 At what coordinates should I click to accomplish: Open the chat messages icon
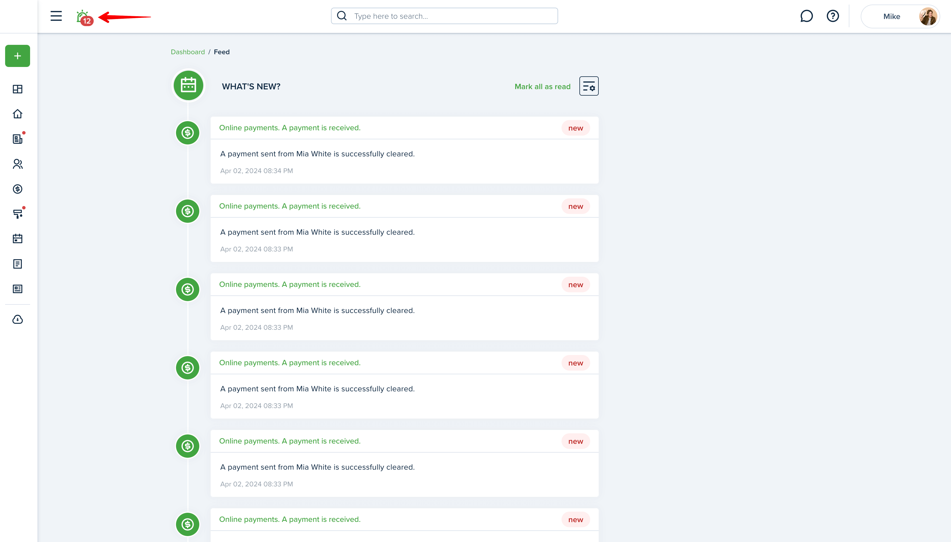click(806, 16)
